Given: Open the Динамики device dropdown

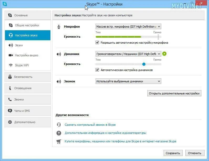Looking at the screenshot, I should coord(128,54).
